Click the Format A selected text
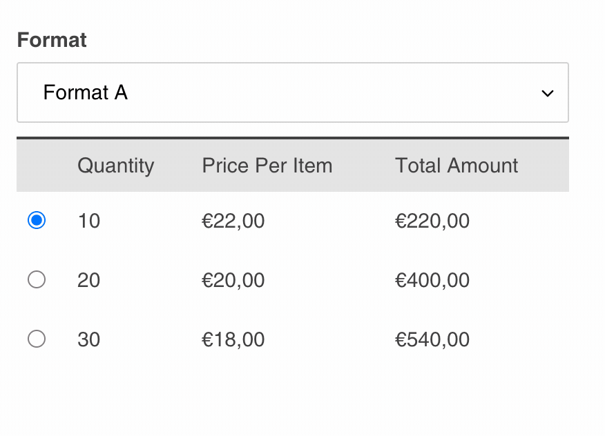The image size is (605, 436). click(x=85, y=92)
